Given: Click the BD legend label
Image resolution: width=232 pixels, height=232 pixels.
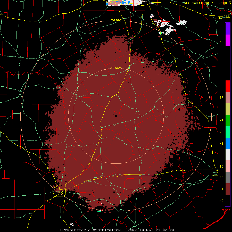Looking at the screenshot, I should point(221,109).
